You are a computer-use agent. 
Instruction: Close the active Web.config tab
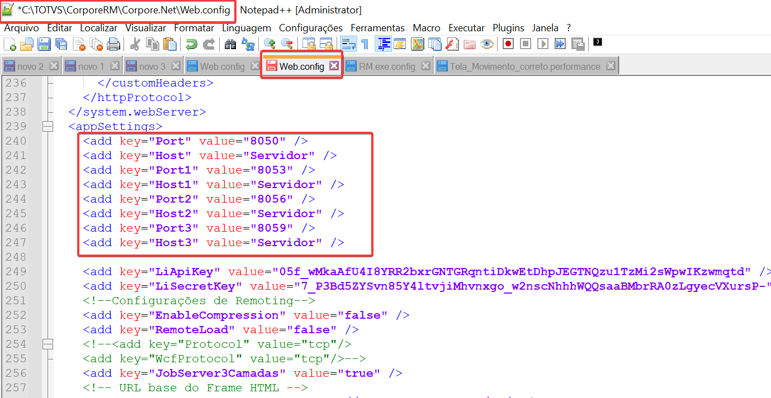pyautogui.click(x=334, y=66)
